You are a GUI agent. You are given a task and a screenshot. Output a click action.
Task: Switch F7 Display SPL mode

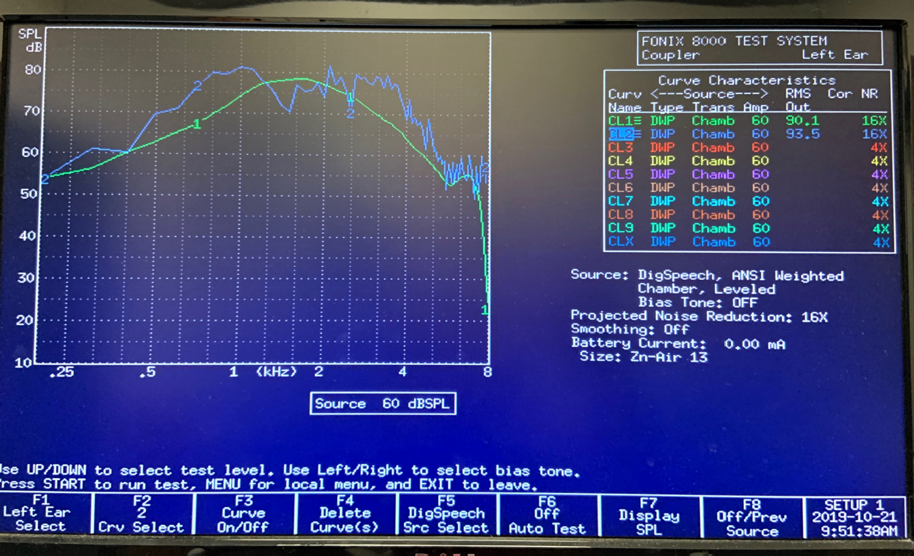tap(649, 517)
